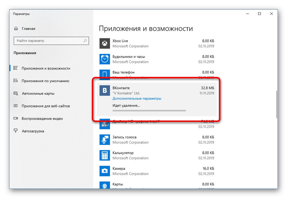Click the 11.11.2019 install date
Screen dimensions: 287x198
click(207, 93)
